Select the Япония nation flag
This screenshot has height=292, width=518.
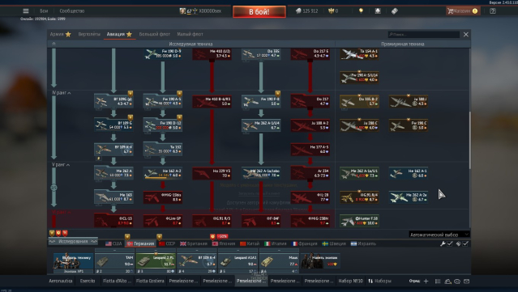pyautogui.click(x=224, y=243)
